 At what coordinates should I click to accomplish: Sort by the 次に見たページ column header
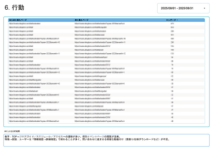pos(81,20)
